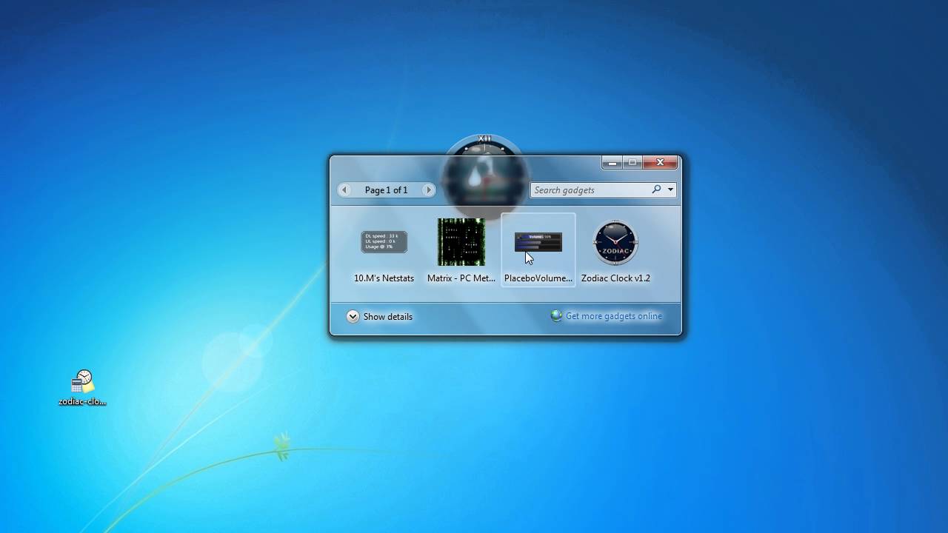Click the globe icon beside gadgets online
The width and height of the screenshot is (948, 533).
coord(556,316)
